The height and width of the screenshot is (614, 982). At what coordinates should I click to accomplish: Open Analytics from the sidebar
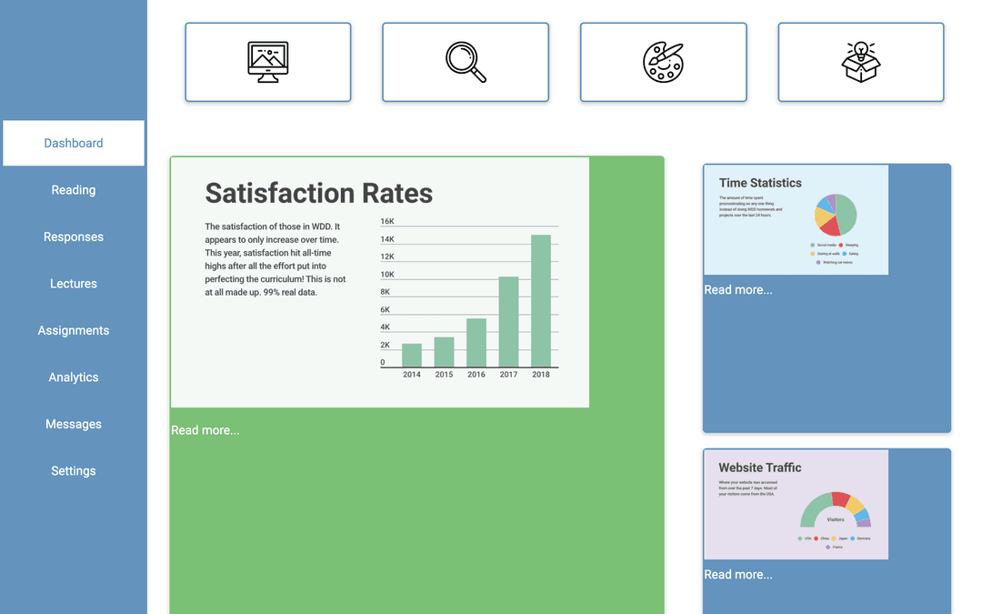coord(74,377)
